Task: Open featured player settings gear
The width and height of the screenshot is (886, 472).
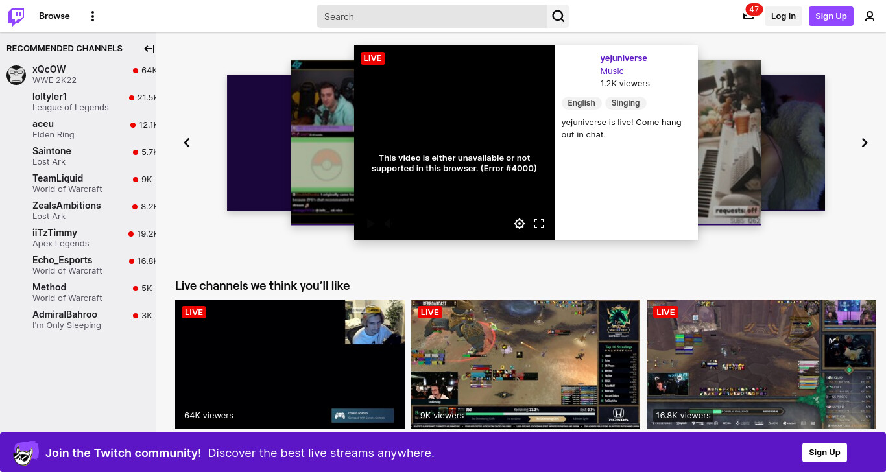Action: 520,224
